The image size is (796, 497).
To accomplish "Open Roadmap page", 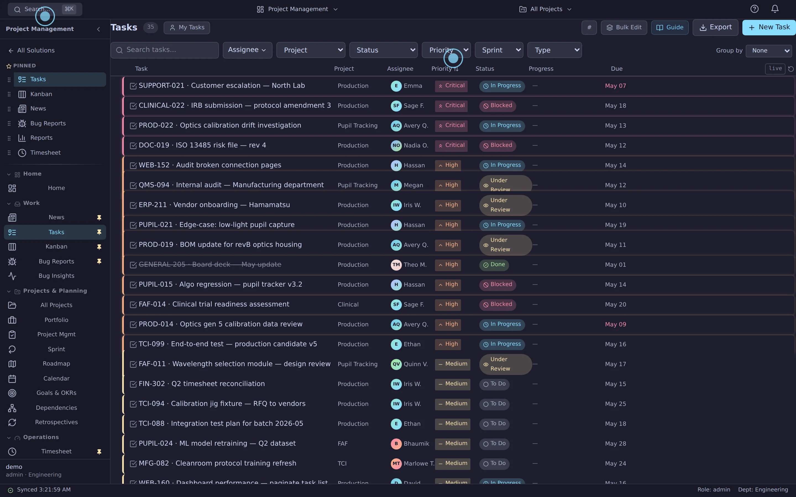I will (x=55, y=364).
